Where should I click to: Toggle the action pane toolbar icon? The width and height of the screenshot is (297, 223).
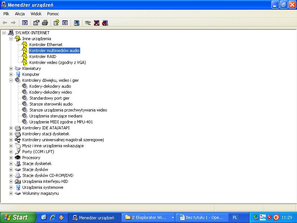point(65,23)
